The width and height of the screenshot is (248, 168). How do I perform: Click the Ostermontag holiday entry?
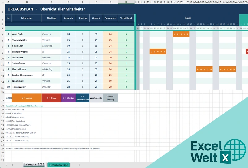18,117
